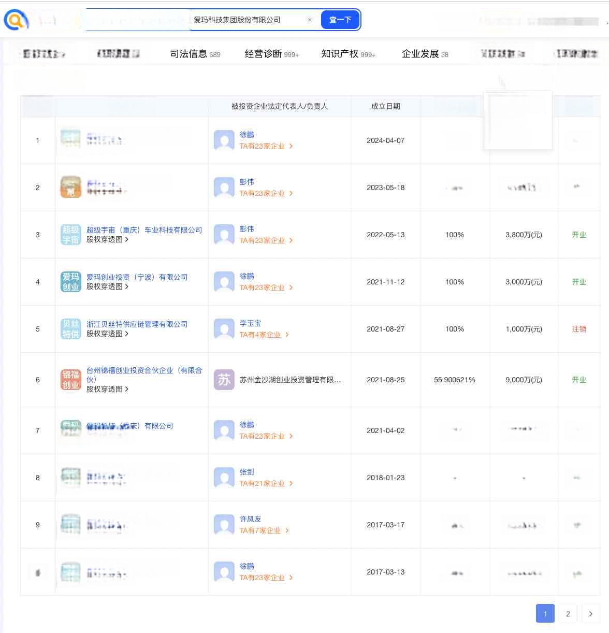The width and height of the screenshot is (609, 633).
Task: Click the date 2021-08-25
Action: point(385,380)
